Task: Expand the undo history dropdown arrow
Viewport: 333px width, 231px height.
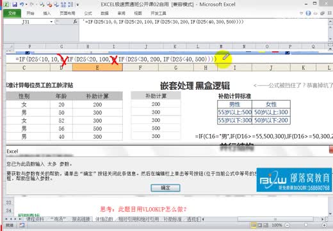Action: pyautogui.click(x=26, y=4)
